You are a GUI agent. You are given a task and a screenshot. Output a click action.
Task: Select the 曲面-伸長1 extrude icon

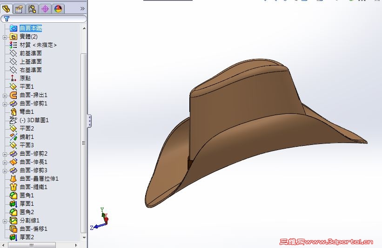coord(13,162)
